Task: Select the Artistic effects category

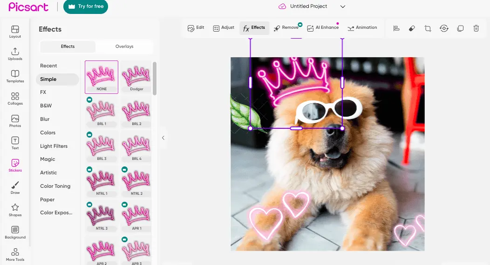Action: pyautogui.click(x=48, y=172)
